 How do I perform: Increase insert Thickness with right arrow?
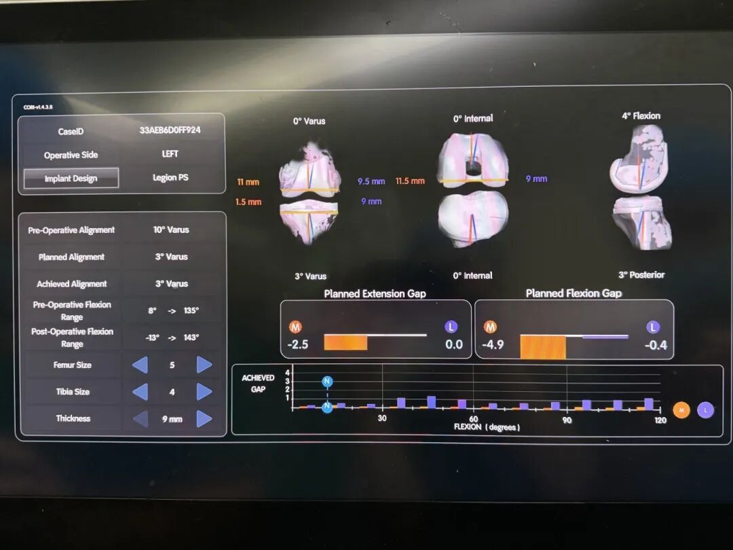coord(204,419)
